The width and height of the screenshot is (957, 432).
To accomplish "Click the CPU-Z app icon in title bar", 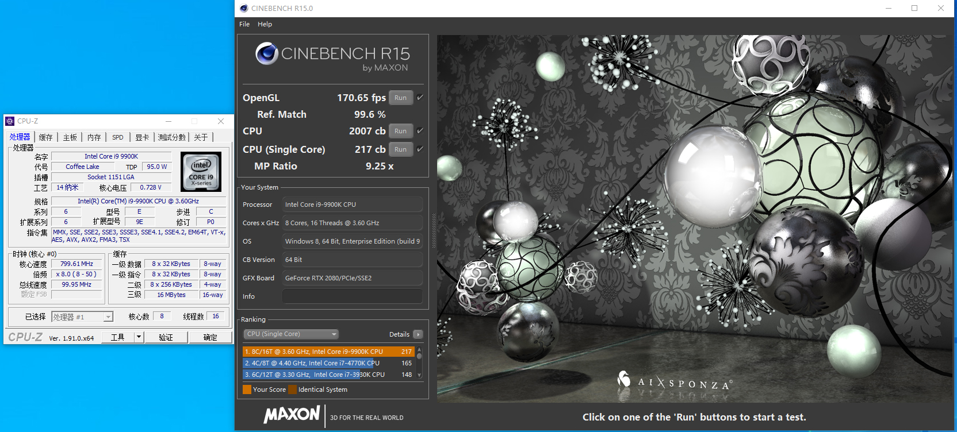I will point(10,121).
